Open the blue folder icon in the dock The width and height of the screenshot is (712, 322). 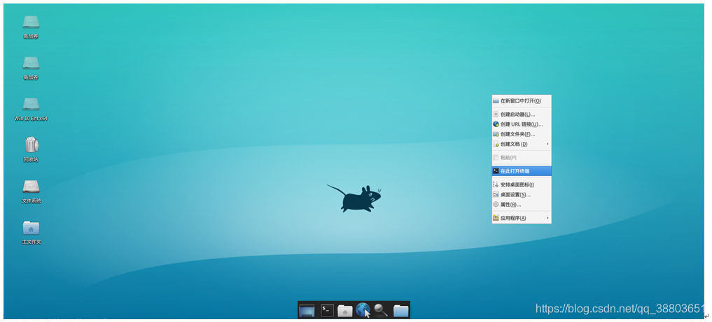pos(400,311)
